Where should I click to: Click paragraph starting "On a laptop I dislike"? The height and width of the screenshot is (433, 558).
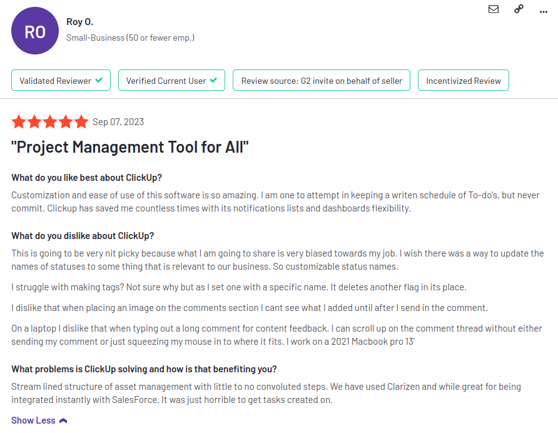(276, 335)
